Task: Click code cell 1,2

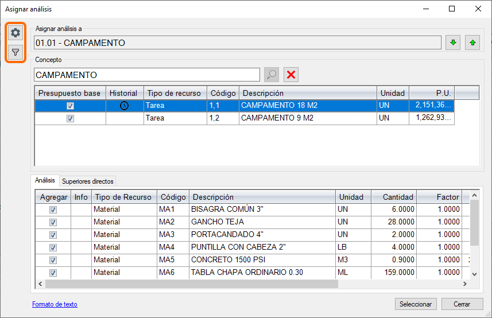Action: [x=223, y=118]
